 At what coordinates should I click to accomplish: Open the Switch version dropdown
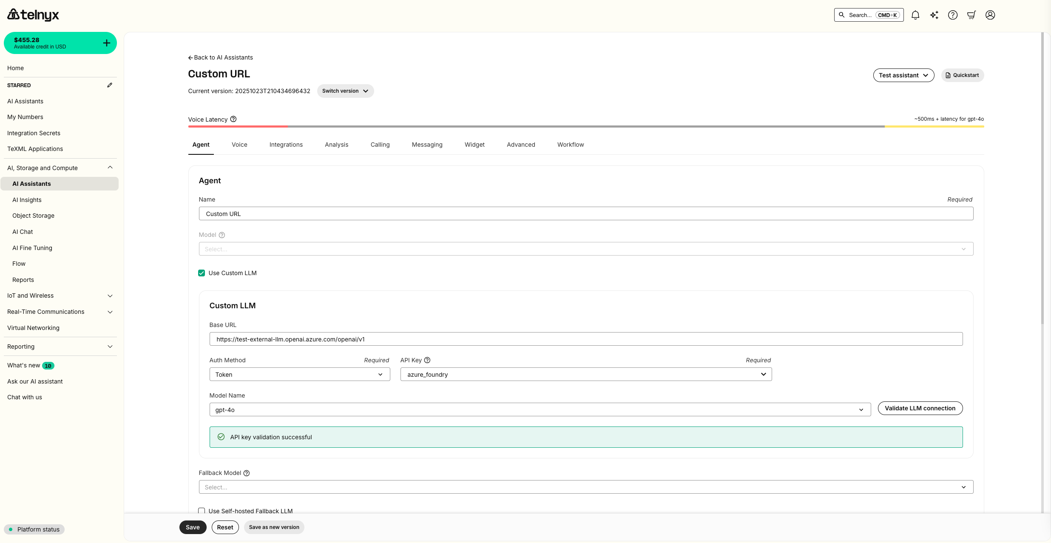click(x=345, y=91)
